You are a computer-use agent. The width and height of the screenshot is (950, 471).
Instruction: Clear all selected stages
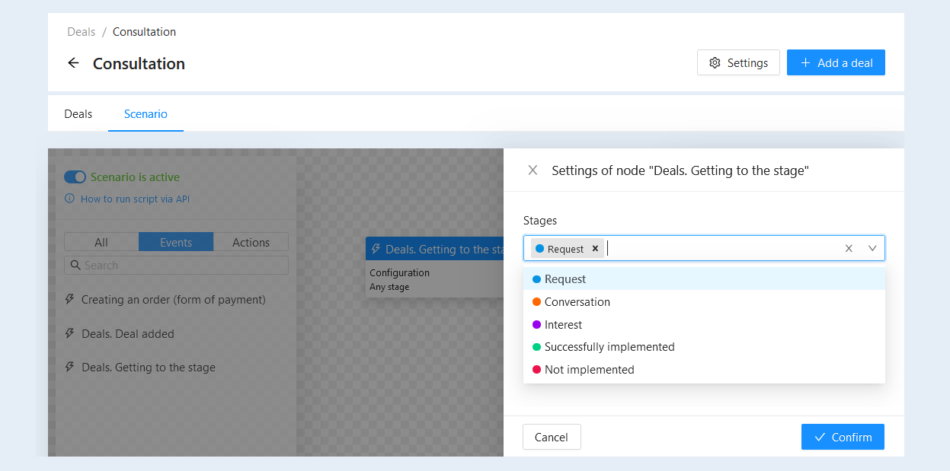pyautogui.click(x=849, y=248)
